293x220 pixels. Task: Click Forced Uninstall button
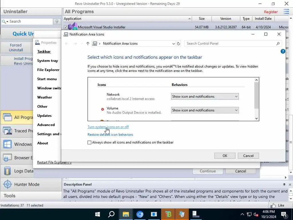point(16,48)
